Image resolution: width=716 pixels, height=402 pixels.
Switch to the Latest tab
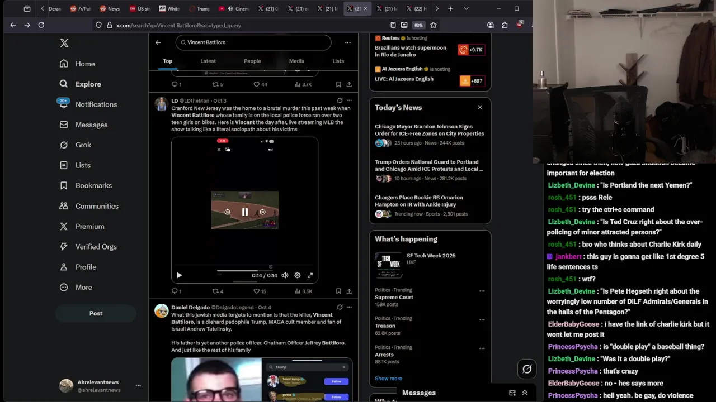coord(208,61)
